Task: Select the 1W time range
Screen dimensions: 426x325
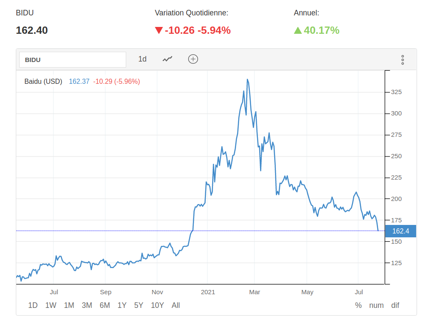Action: 51,305
